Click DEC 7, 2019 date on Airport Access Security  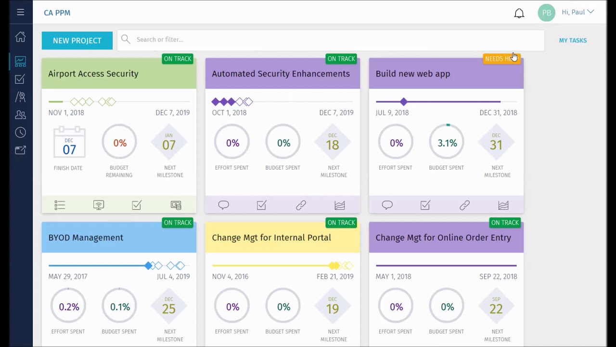[x=172, y=113]
